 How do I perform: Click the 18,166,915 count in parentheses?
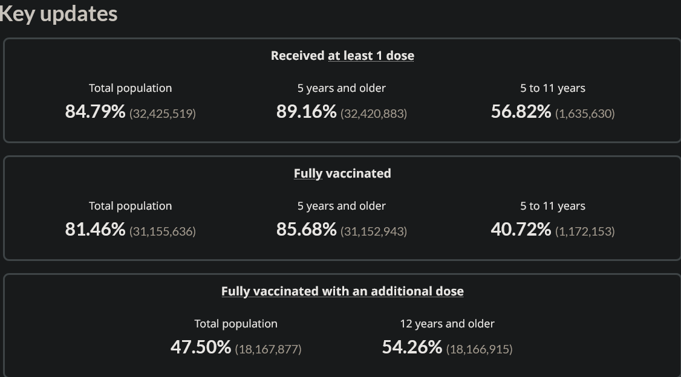pyautogui.click(x=479, y=349)
